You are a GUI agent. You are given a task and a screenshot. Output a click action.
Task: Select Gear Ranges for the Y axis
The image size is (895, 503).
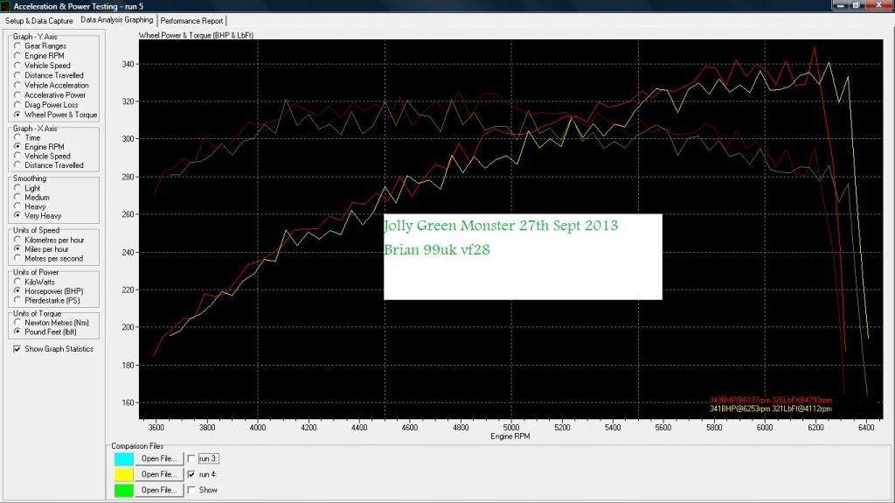pyautogui.click(x=17, y=46)
